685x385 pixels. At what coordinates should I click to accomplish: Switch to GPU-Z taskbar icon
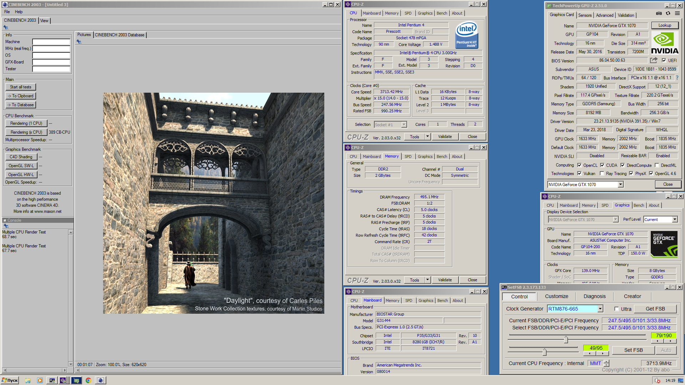coord(76,380)
